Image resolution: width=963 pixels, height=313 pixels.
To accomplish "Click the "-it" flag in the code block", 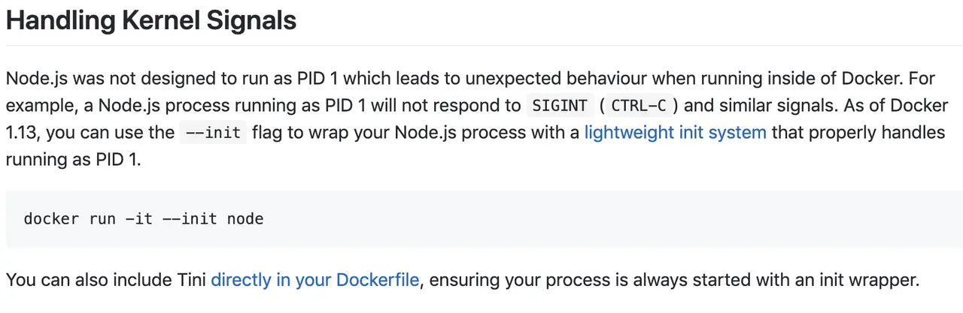I will 139,219.
